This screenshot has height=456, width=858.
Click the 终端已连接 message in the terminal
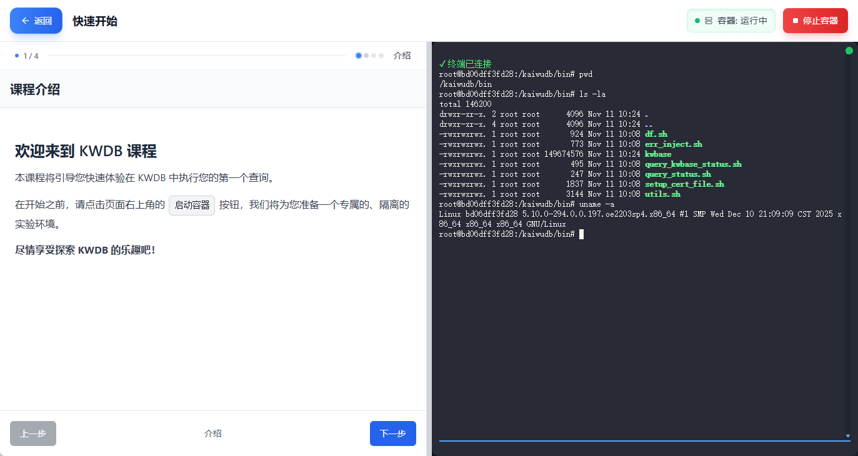[x=466, y=64]
